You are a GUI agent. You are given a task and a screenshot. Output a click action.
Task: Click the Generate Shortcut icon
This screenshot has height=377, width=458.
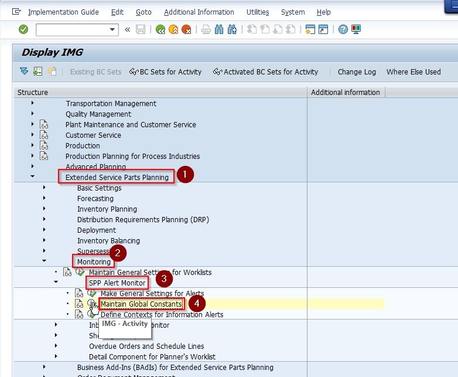tap(323, 29)
